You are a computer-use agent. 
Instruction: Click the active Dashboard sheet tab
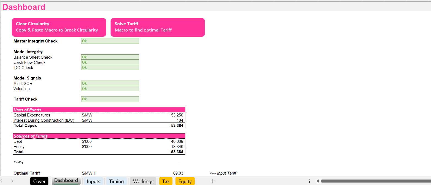click(x=66, y=180)
